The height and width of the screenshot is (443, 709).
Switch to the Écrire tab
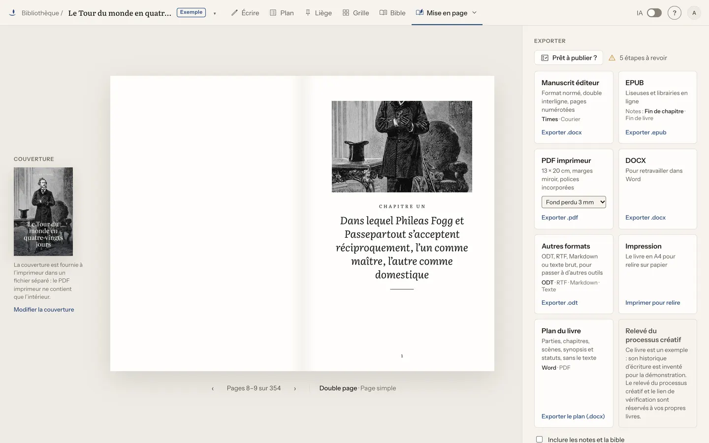point(245,13)
